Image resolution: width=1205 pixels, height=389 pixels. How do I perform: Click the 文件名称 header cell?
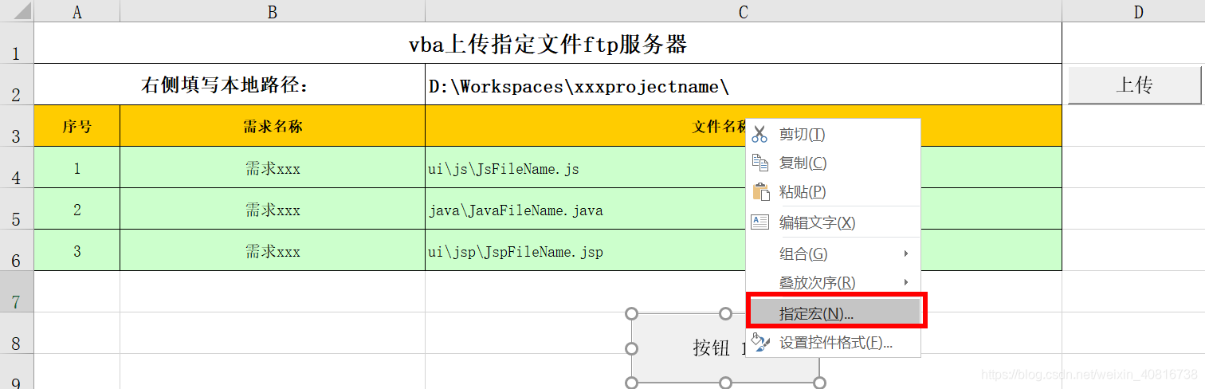[x=744, y=126]
